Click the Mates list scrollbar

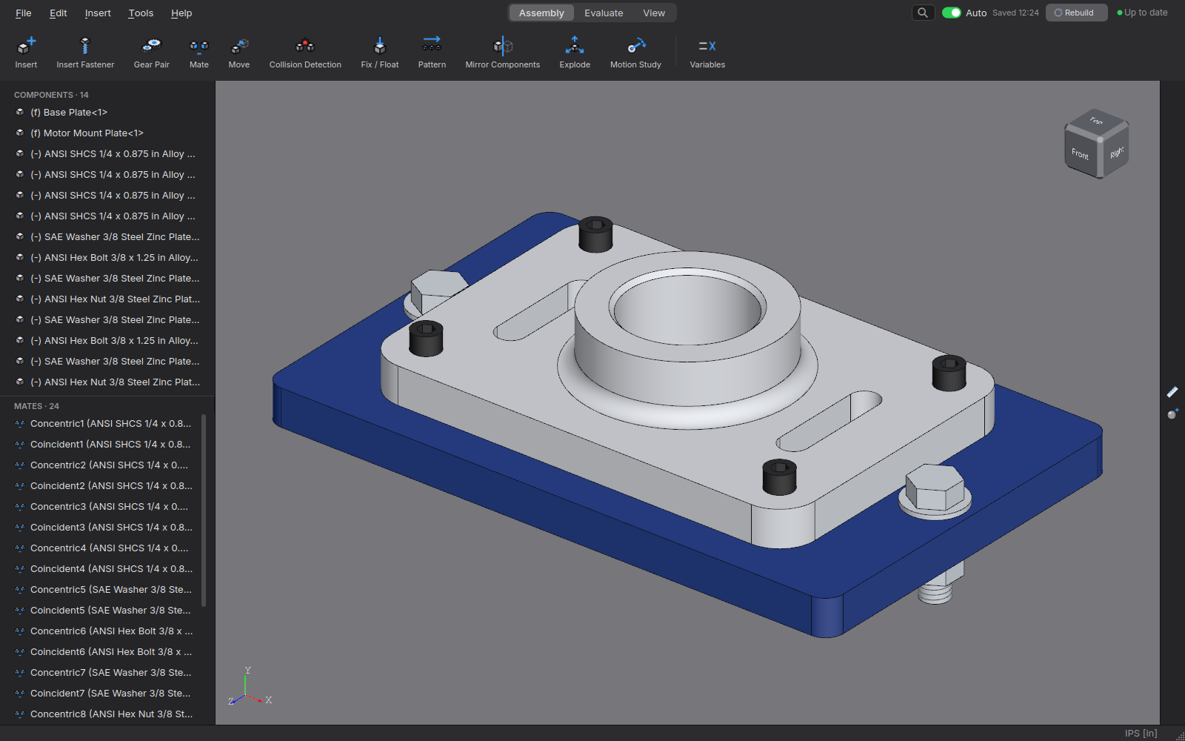(204, 510)
